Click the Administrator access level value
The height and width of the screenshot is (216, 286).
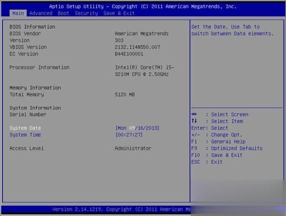(x=133, y=148)
